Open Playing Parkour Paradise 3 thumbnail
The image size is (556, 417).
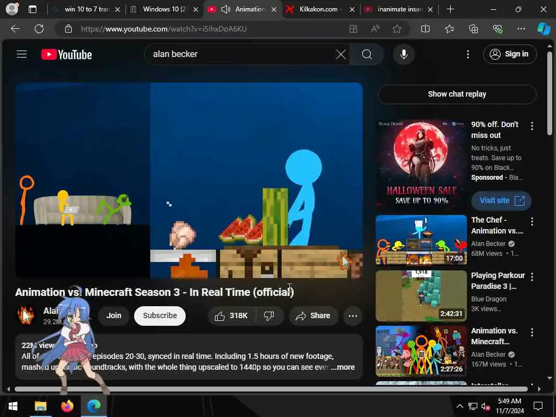tap(421, 296)
